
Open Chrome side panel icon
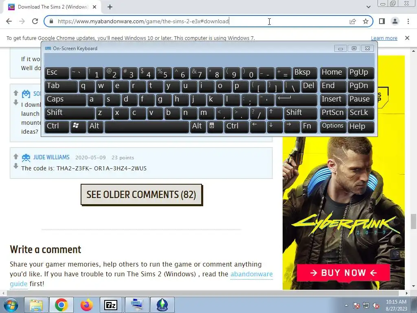tap(382, 21)
